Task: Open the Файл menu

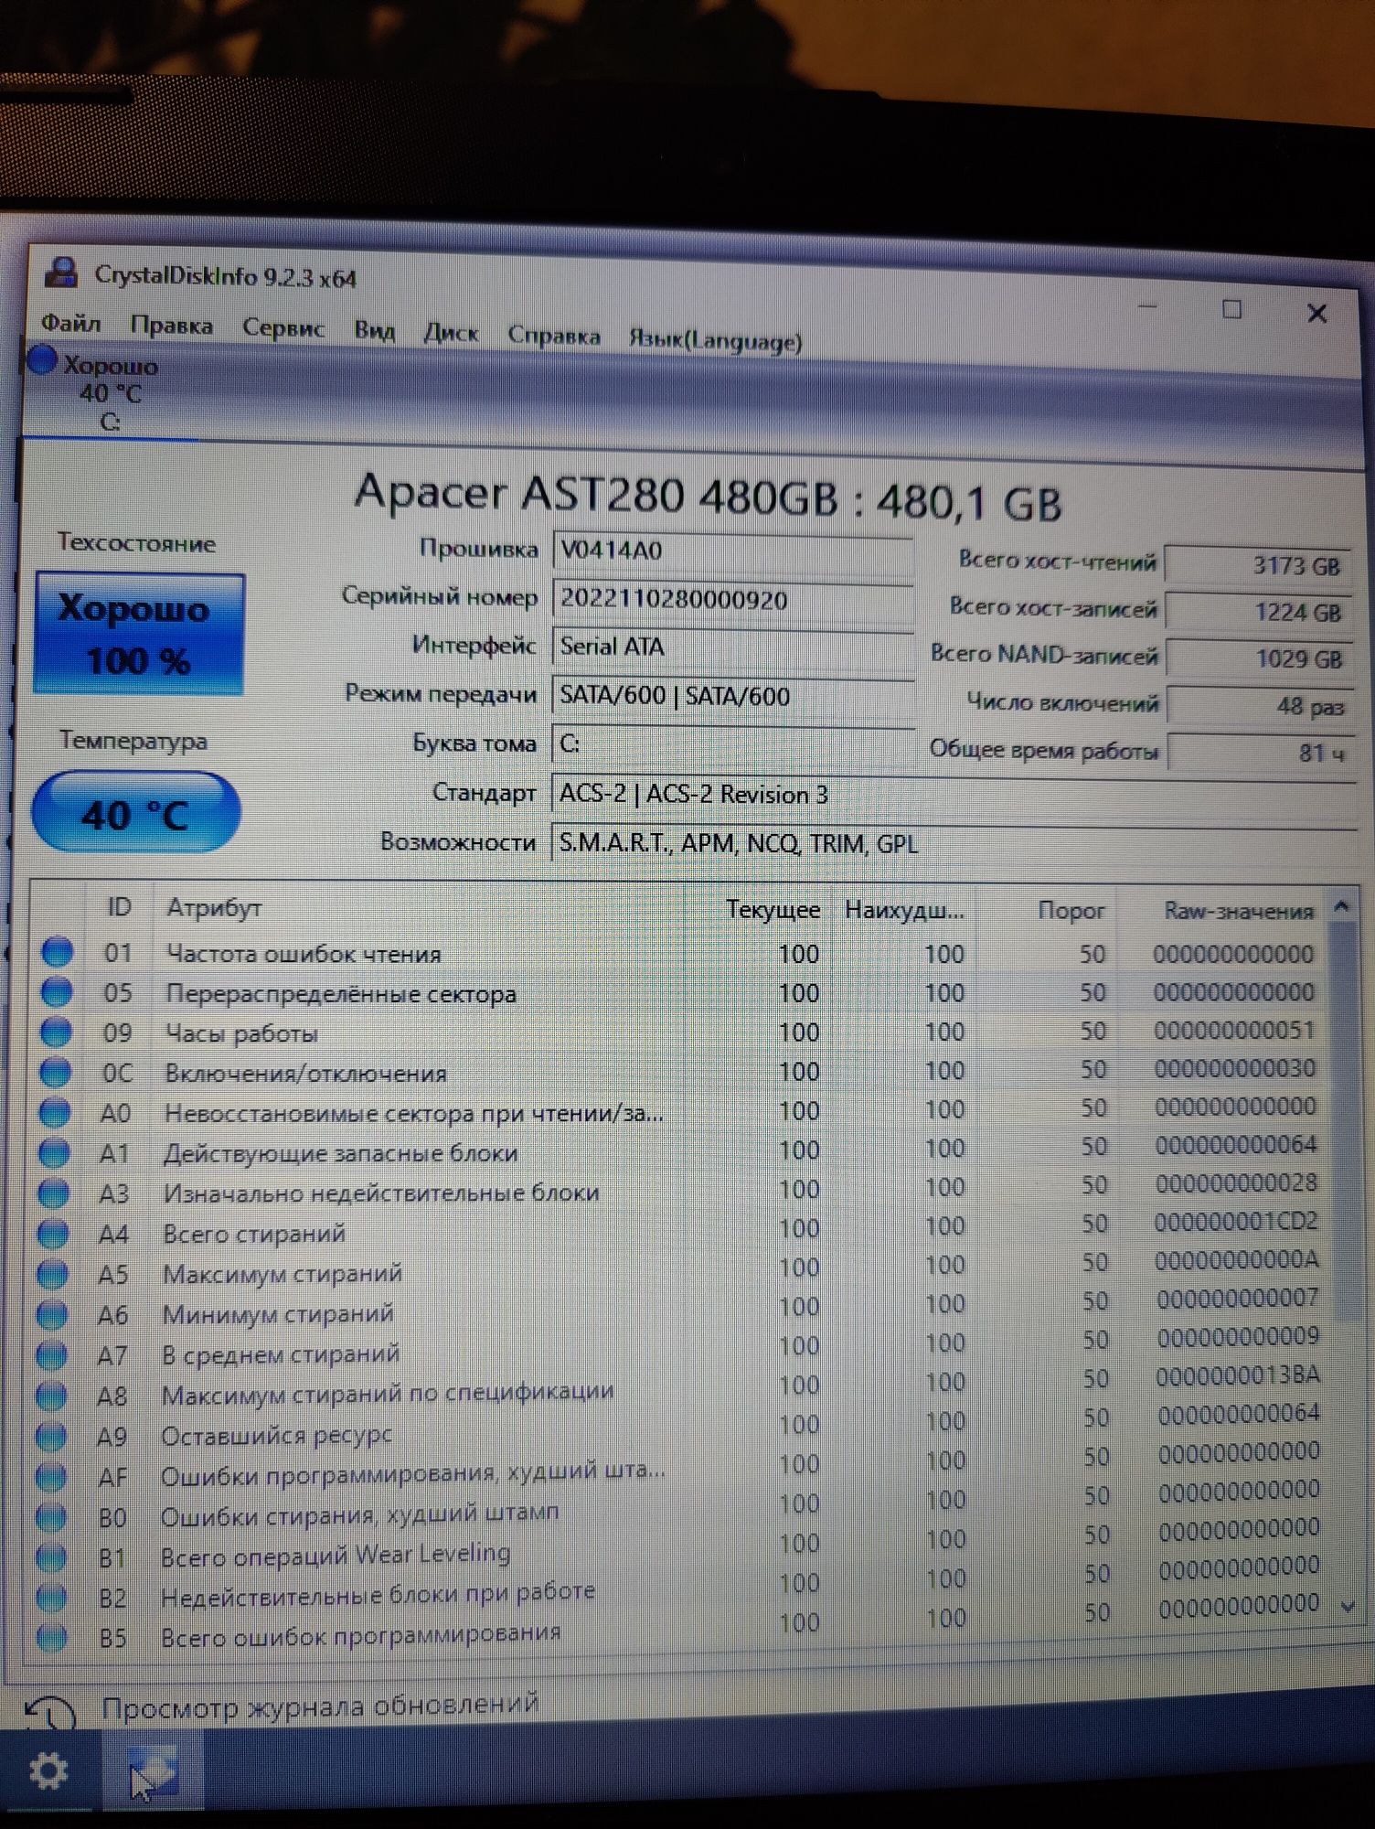Action: 70,323
